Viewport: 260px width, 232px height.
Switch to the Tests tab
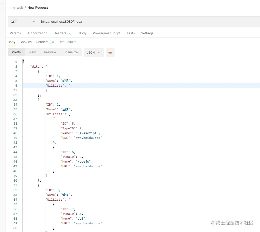pyautogui.click(x=131, y=33)
